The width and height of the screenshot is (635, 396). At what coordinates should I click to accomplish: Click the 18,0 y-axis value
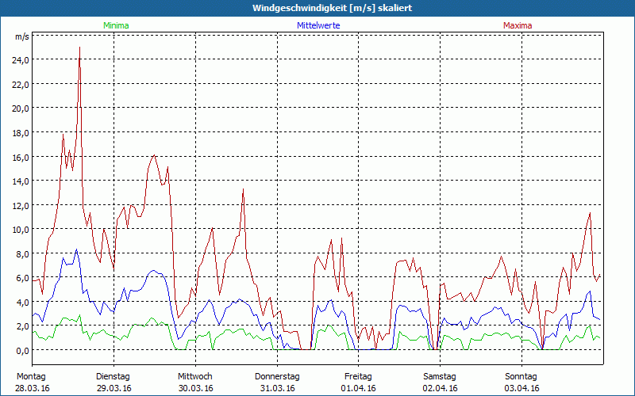click(x=21, y=132)
